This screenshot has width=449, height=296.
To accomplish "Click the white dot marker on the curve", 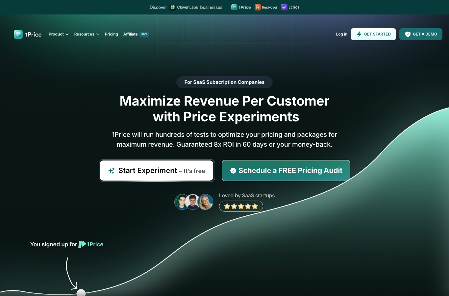I will 81,293.
